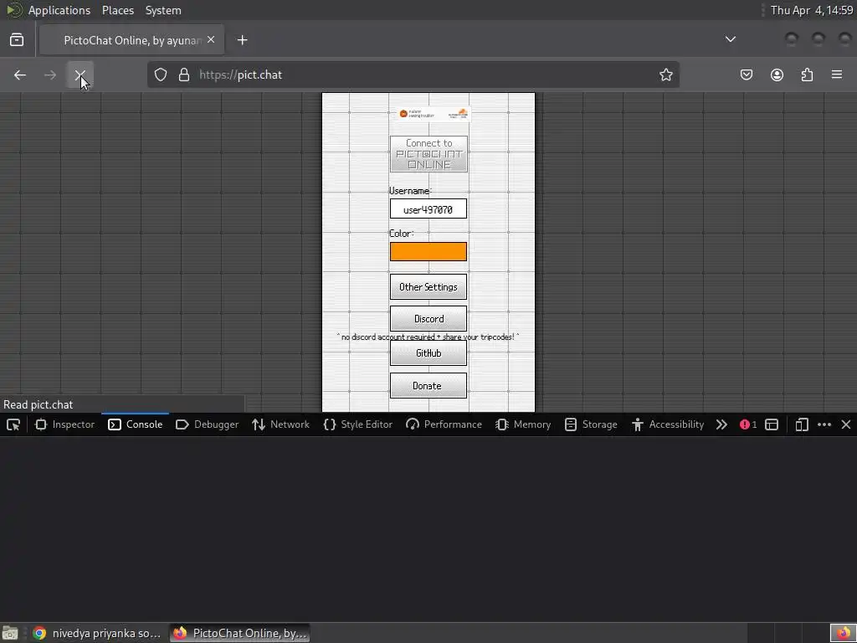Image resolution: width=857 pixels, height=643 pixels.
Task: Open the System menu
Action: click(163, 10)
